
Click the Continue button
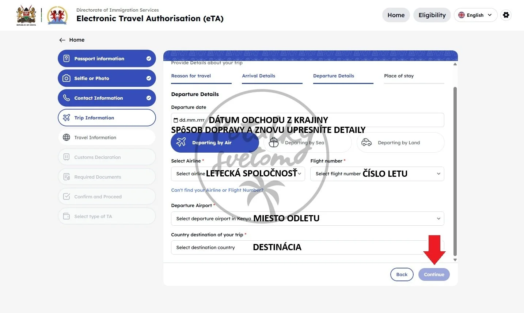(434, 275)
